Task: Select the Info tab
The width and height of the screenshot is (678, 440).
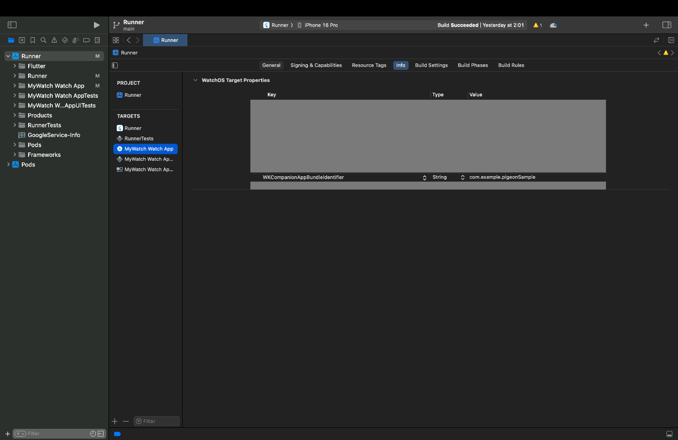Action: [401, 65]
